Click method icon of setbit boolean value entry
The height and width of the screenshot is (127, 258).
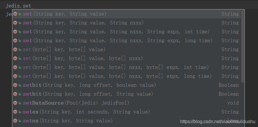tap(15, 85)
